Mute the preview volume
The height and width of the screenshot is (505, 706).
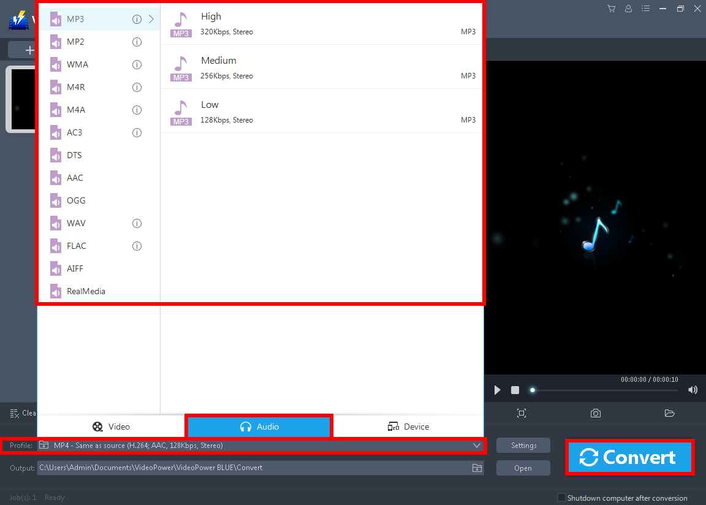click(693, 390)
